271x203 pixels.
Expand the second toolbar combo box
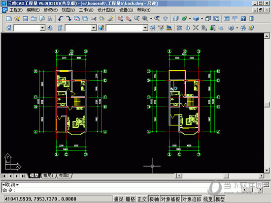click(x=94, y=28)
